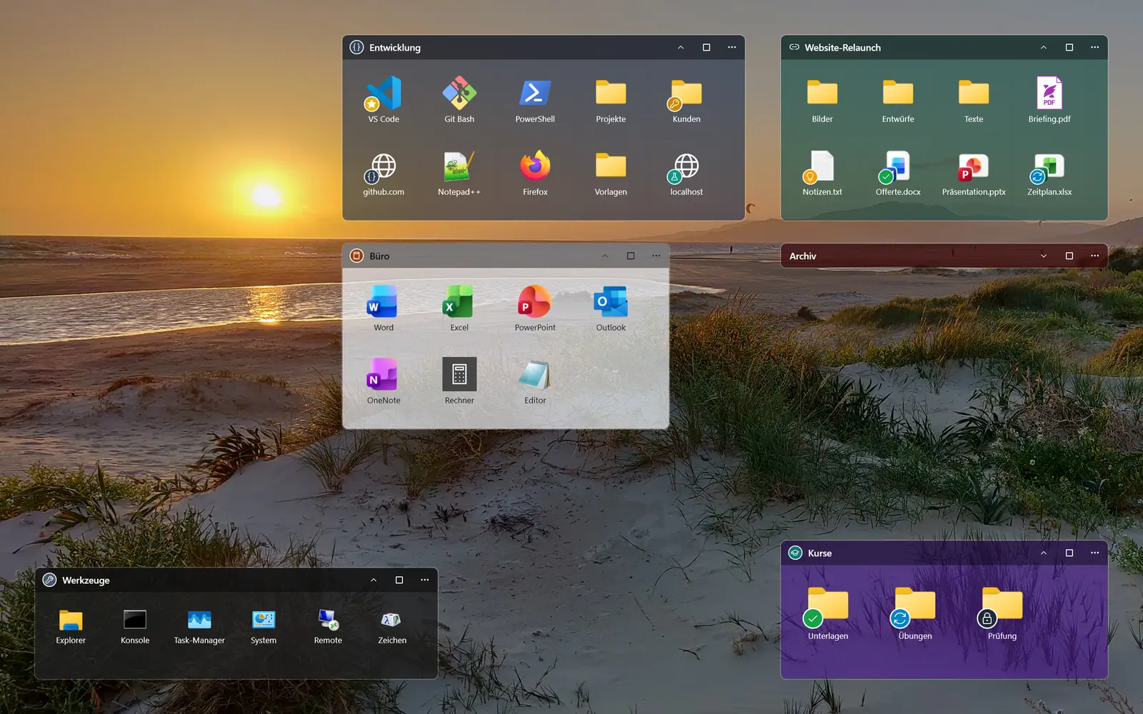The height and width of the screenshot is (714, 1143).
Task: Collapse the Kurse fence
Action: point(1044,553)
